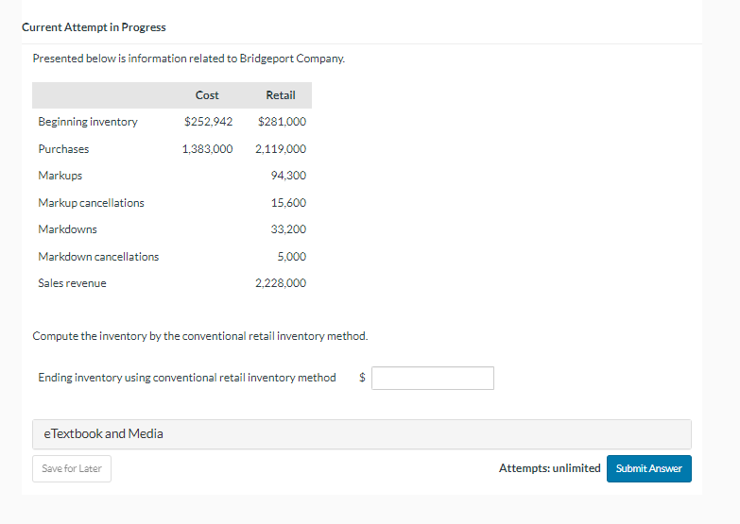
Task: Select the Retail column header
Action: [281, 95]
